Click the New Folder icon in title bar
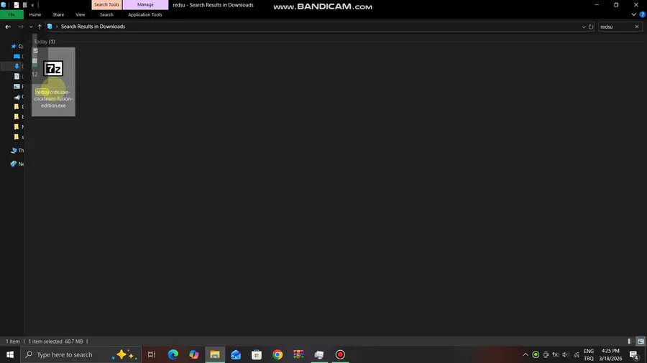 [24, 5]
